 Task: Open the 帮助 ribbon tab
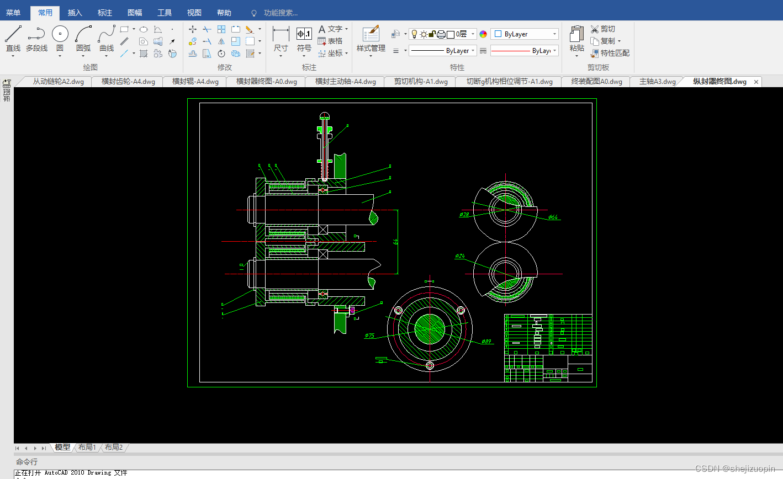click(x=224, y=13)
